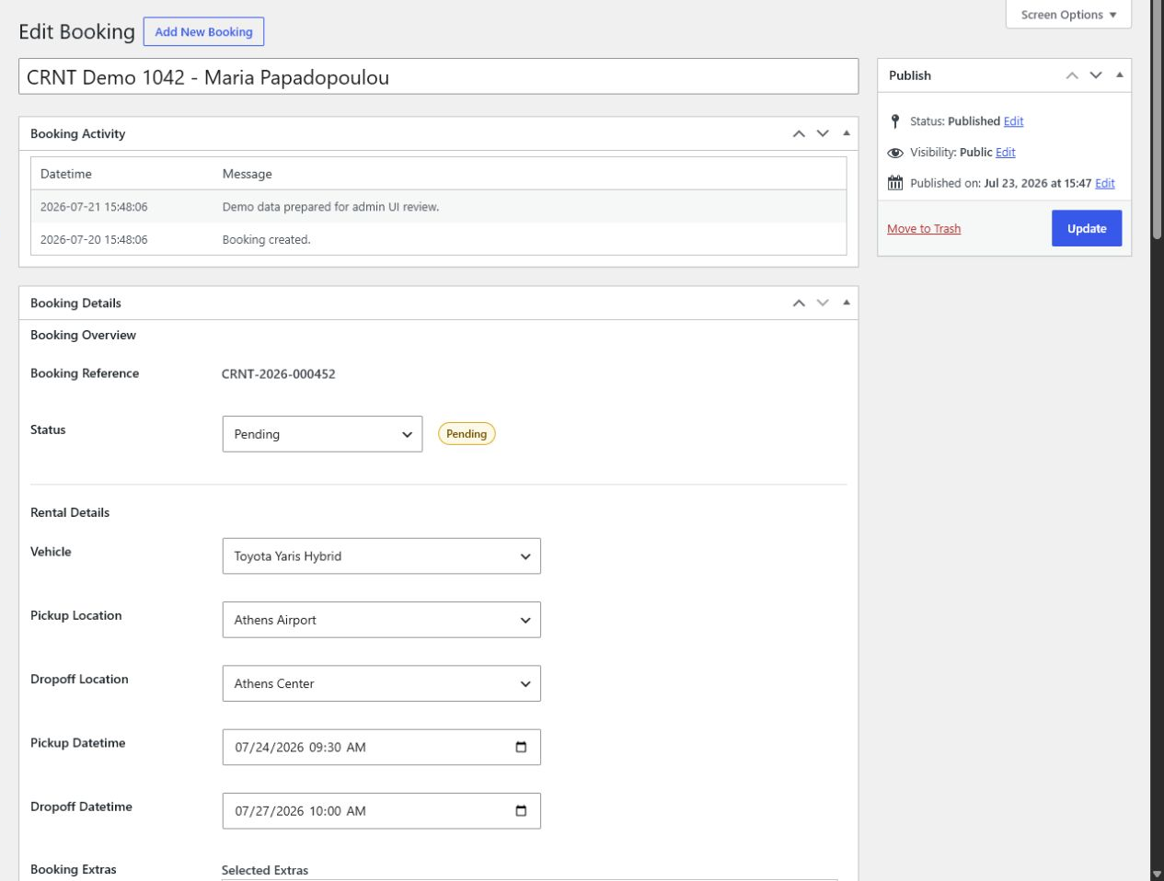Click the Rental Details heading
Viewport: 1164px width, 881px height.
[x=70, y=512]
